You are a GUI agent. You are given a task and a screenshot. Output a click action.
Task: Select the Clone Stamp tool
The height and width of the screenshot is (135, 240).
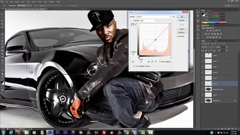(2, 40)
